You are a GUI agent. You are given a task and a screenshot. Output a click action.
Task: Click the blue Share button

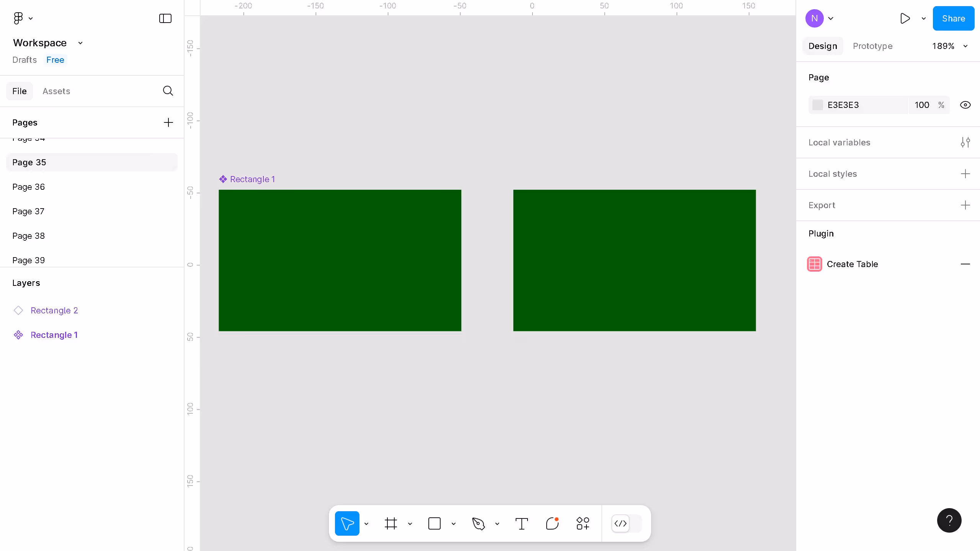[x=953, y=18]
